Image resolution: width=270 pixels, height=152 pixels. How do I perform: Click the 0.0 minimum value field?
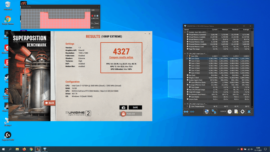point(95,27)
